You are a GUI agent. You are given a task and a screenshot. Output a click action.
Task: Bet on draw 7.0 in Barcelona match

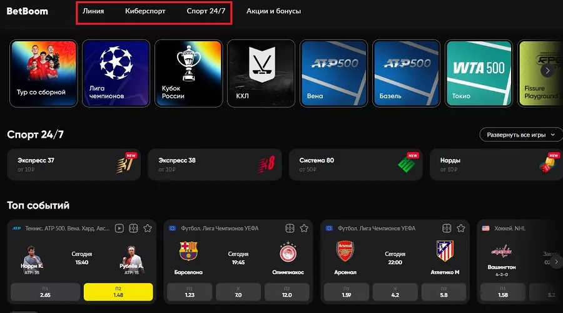click(x=238, y=292)
